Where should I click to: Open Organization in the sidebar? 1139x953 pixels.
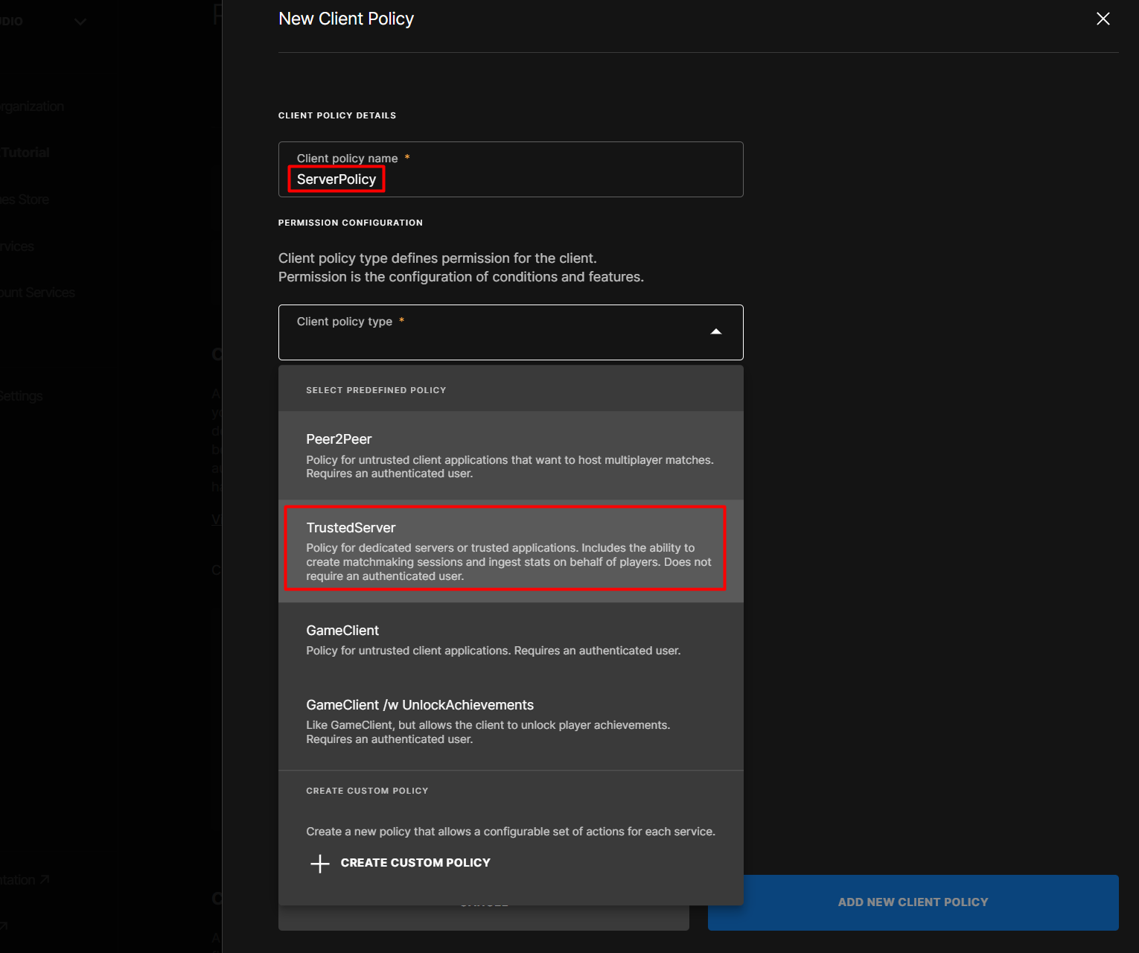pyautogui.click(x=31, y=106)
